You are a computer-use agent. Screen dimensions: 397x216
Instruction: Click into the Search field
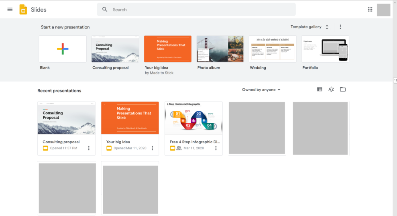196,10
